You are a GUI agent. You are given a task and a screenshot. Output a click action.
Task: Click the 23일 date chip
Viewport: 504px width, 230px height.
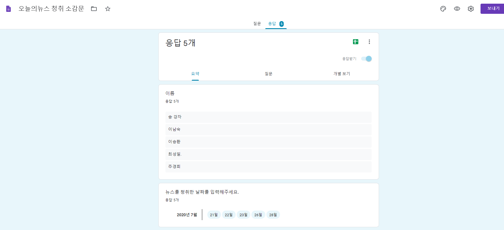point(243,215)
